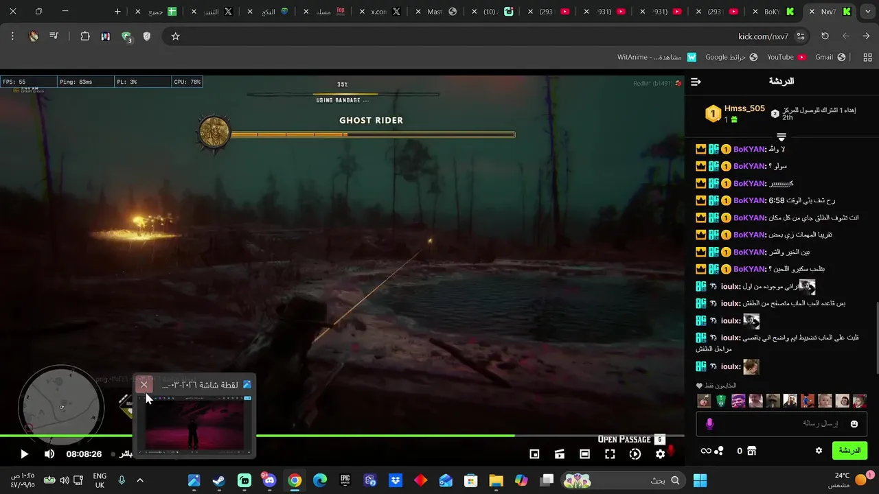The height and width of the screenshot is (494, 879).
Task: Open the channel shop icon
Action: pyautogui.click(x=751, y=451)
